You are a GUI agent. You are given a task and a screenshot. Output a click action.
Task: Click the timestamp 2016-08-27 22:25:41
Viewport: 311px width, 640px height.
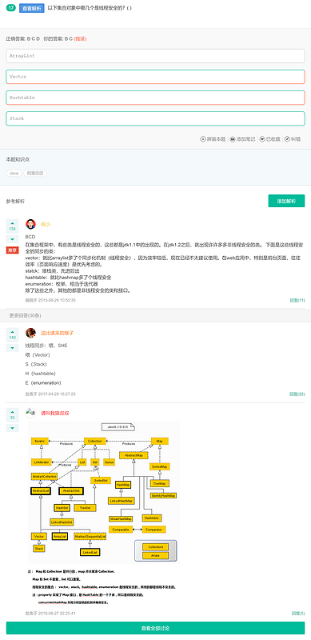pos(57,613)
